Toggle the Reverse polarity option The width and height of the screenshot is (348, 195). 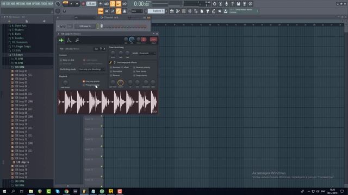pos(141,67)
